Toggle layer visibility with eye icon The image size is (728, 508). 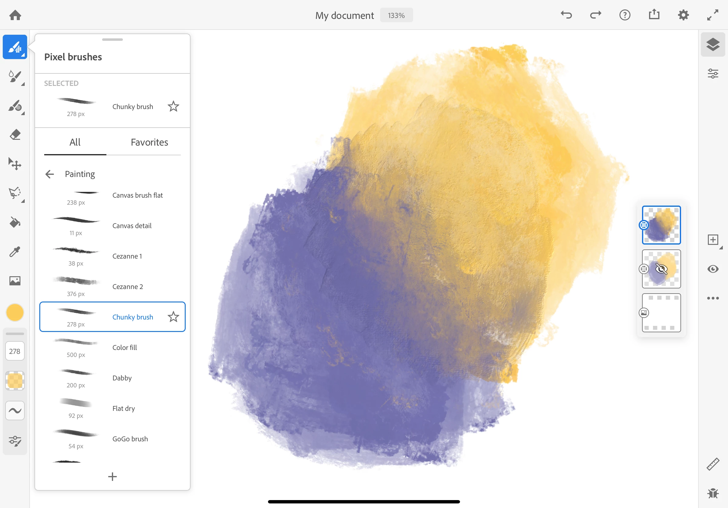coord(713,269)
